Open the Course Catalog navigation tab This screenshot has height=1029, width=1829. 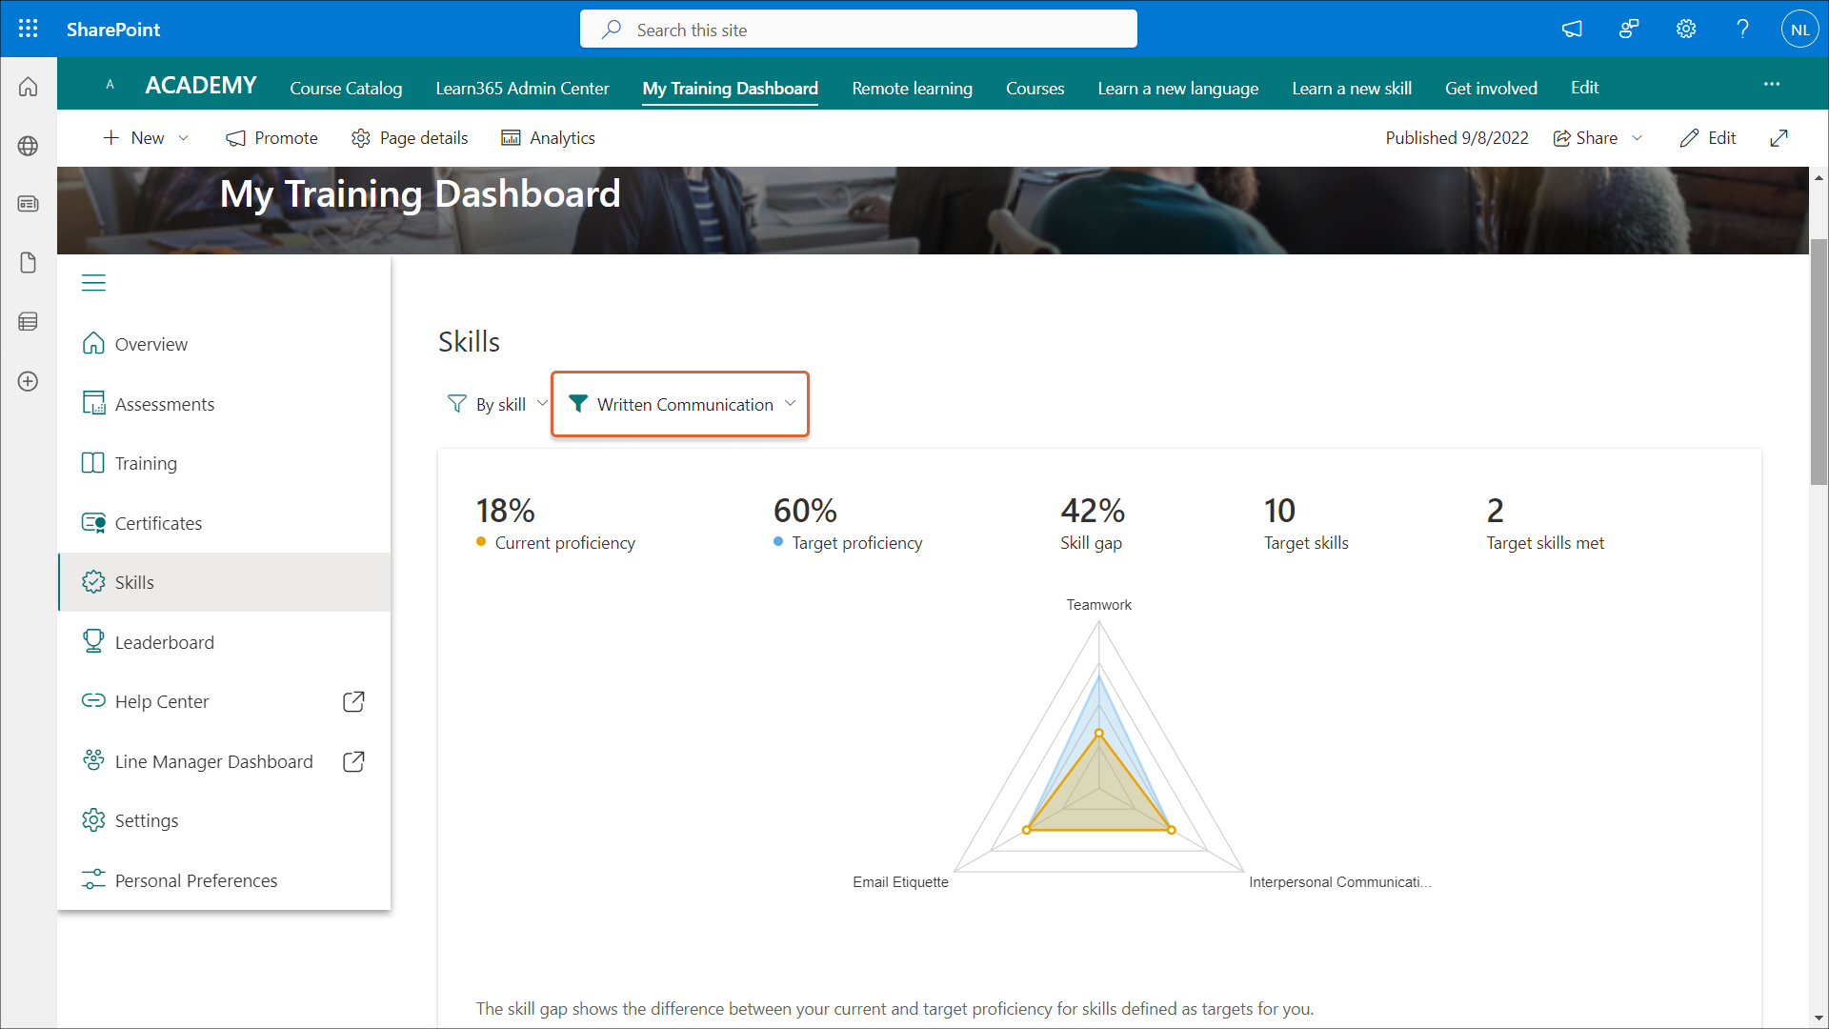point(346,88)
